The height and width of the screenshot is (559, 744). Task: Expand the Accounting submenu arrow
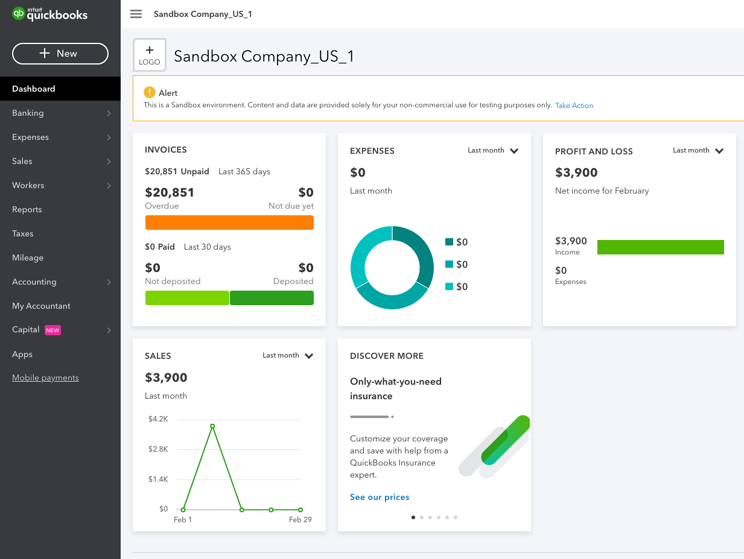[109, 282]
